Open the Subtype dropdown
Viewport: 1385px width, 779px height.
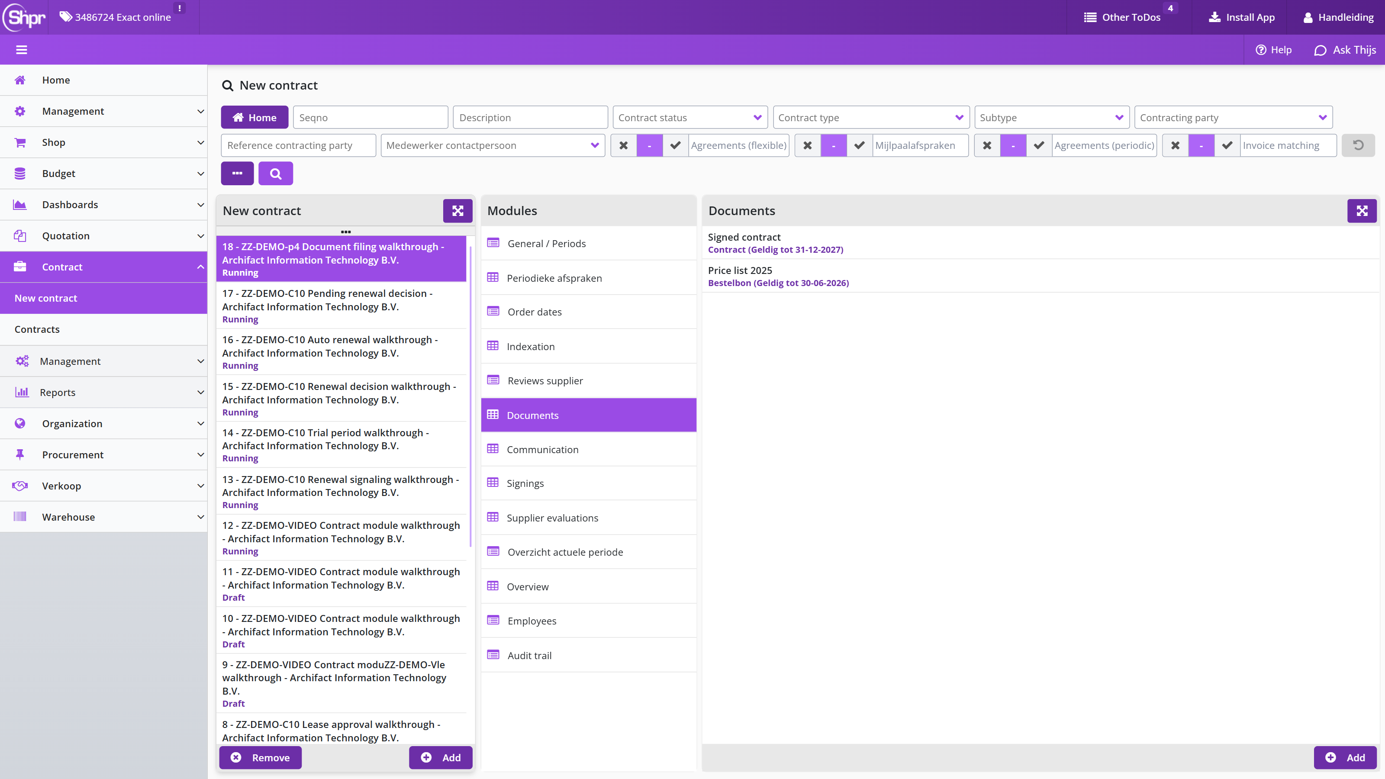coord(1051,117)
